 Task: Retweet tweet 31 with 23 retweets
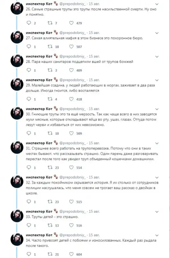click(49, 167)
